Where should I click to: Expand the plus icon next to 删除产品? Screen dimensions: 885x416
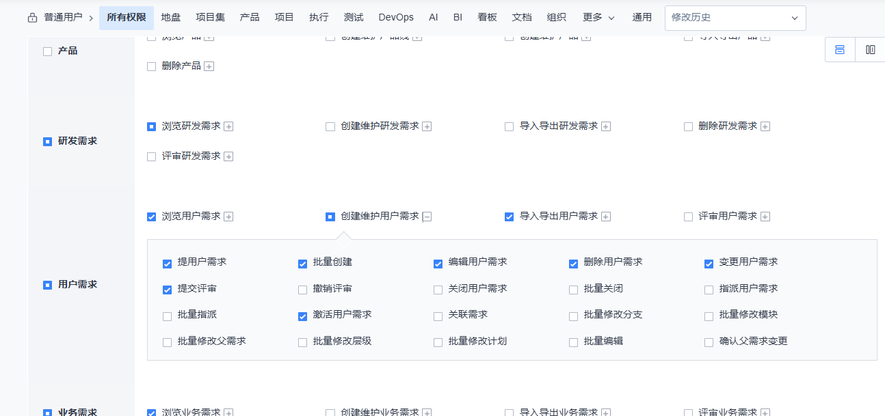[209, 66]
